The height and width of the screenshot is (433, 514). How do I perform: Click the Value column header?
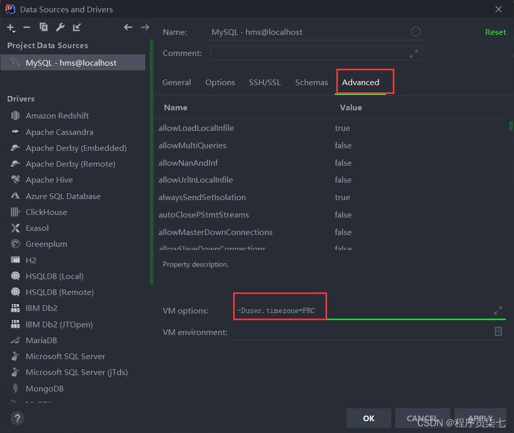coord(351,107)
